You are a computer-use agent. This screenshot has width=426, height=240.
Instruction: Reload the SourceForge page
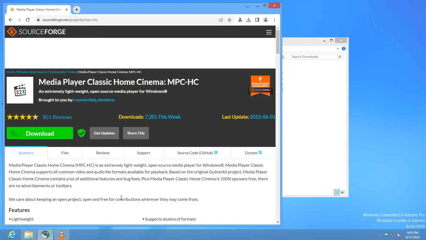click(28, 20)
